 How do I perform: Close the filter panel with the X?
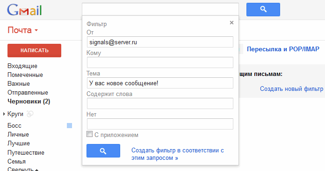(x=232, y=22)
